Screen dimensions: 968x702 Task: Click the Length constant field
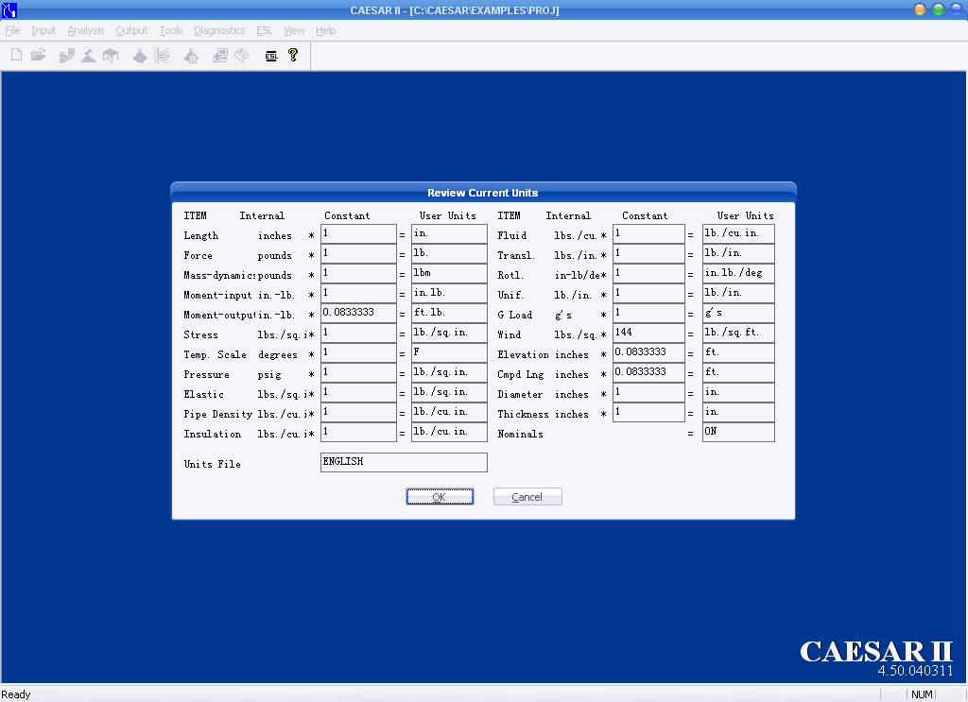[x=358, y=233]
